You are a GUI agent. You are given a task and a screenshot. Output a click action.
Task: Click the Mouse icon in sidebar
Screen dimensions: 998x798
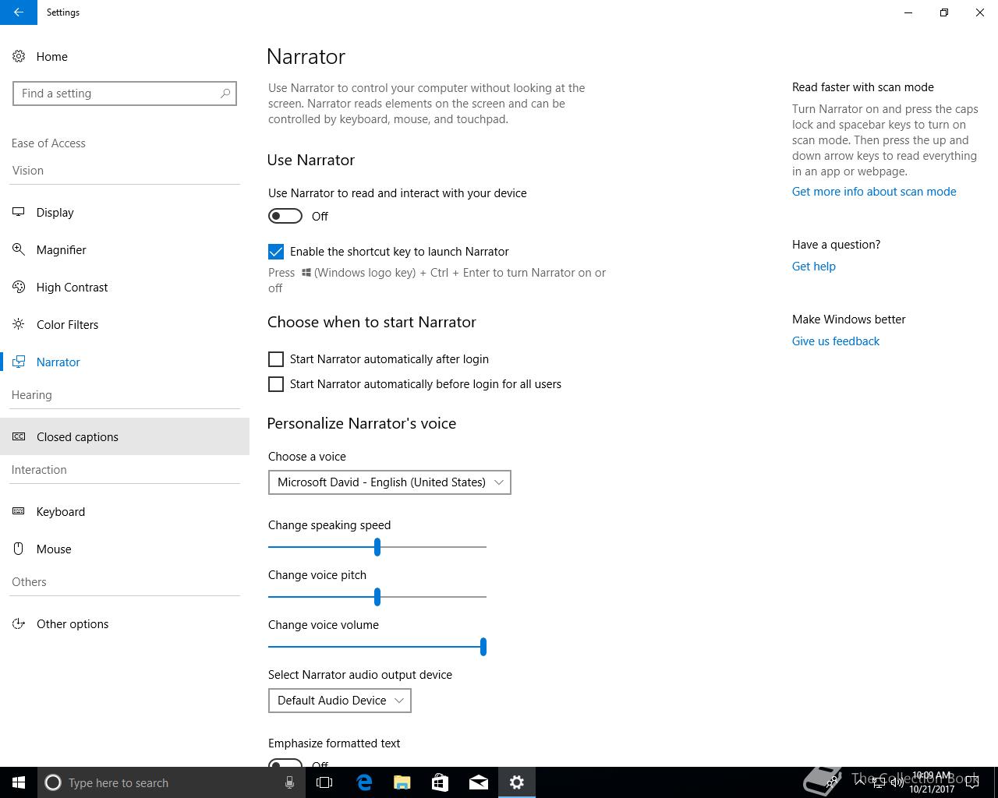[x=19, y=549]
